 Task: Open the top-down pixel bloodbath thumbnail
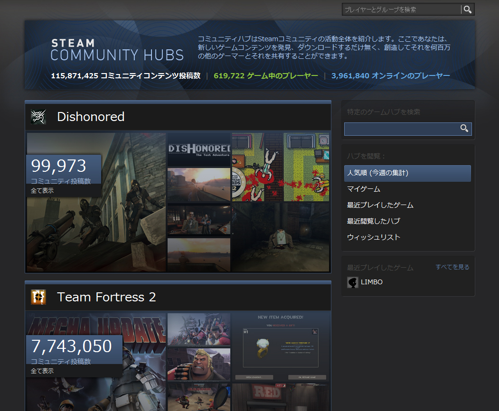point(281,167)
